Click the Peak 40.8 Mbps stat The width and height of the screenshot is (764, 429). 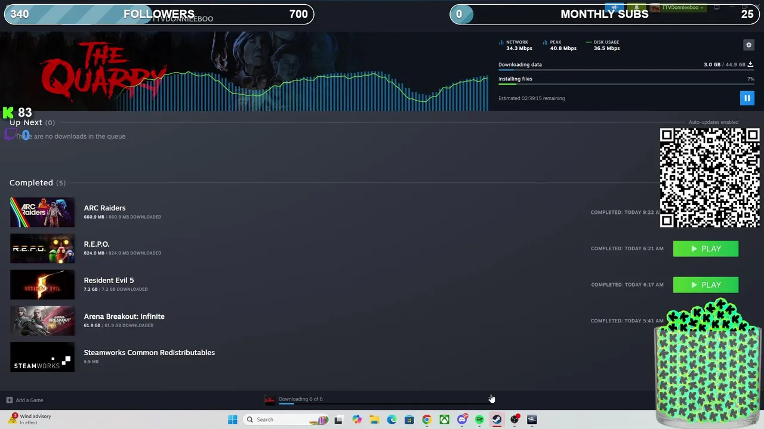point(560,45)
